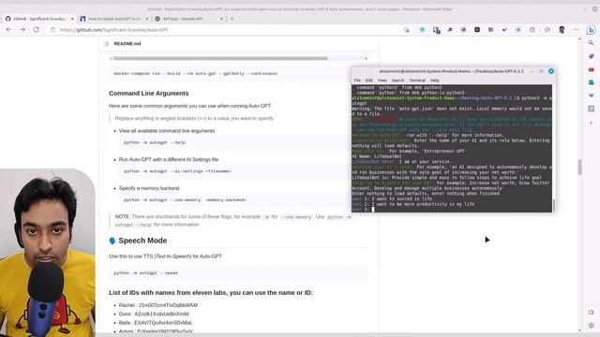
Task: Click the README.md file name
Action: pos(127,44)
